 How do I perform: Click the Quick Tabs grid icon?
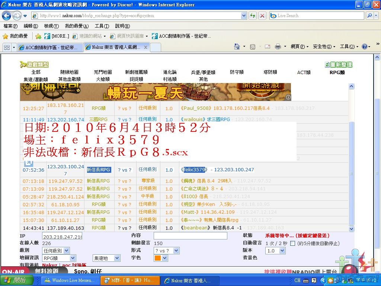coord(7,47)
